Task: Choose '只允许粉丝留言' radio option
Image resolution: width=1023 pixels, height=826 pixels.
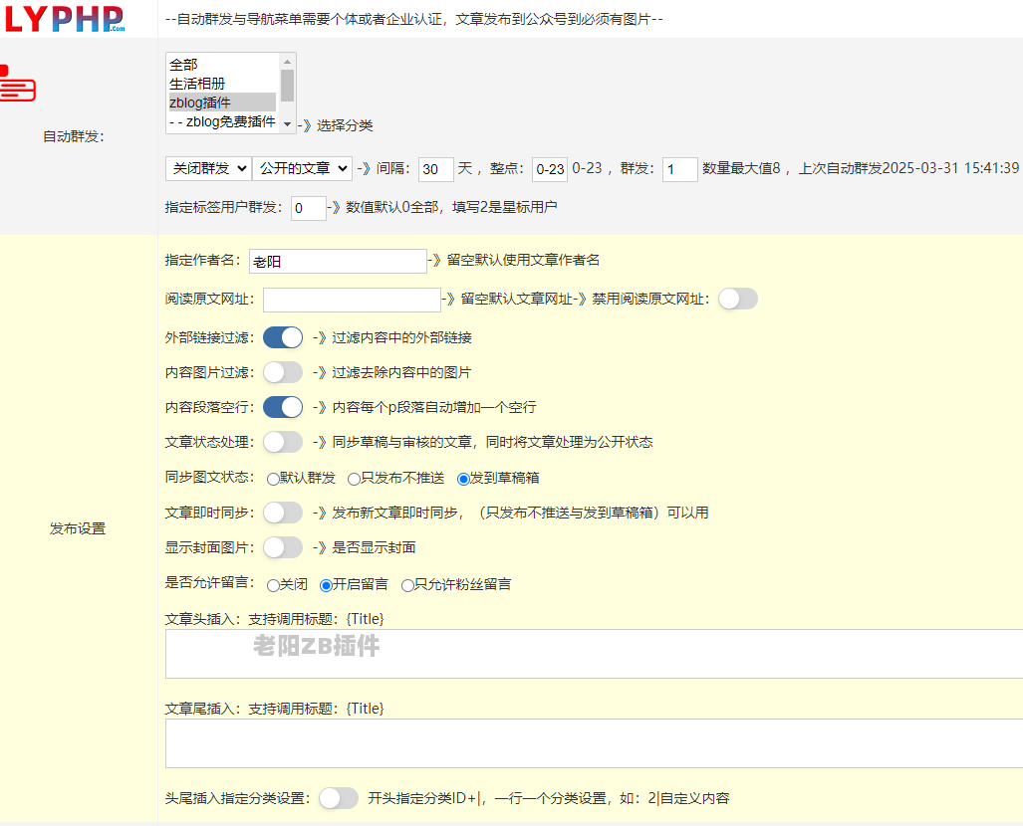Action: [407, 585]
